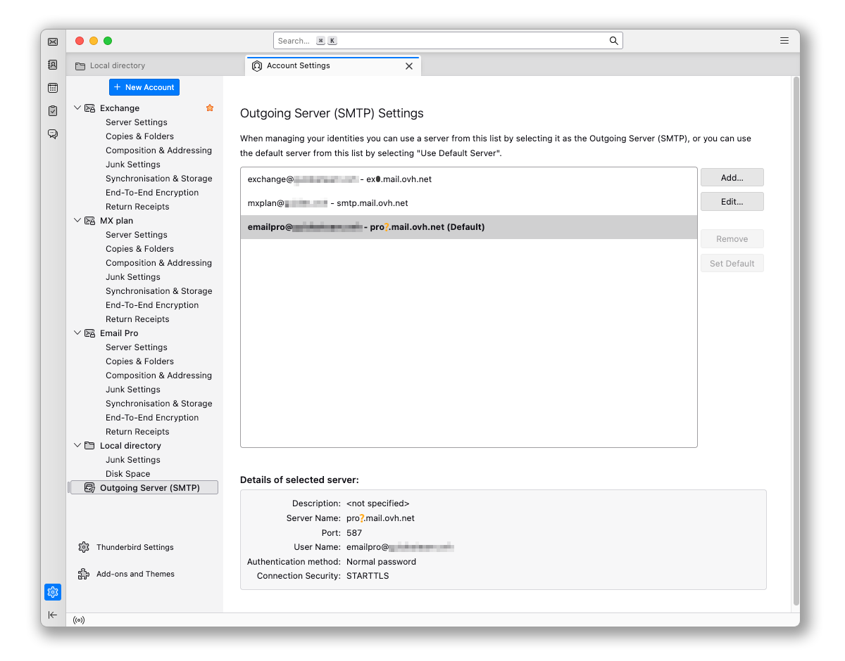Open the Chat space icon

tap(53, 134)
